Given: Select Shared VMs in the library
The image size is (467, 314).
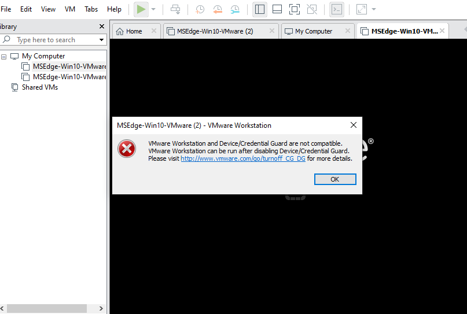Looking at the screenshot, I should [x=40, y=87].
